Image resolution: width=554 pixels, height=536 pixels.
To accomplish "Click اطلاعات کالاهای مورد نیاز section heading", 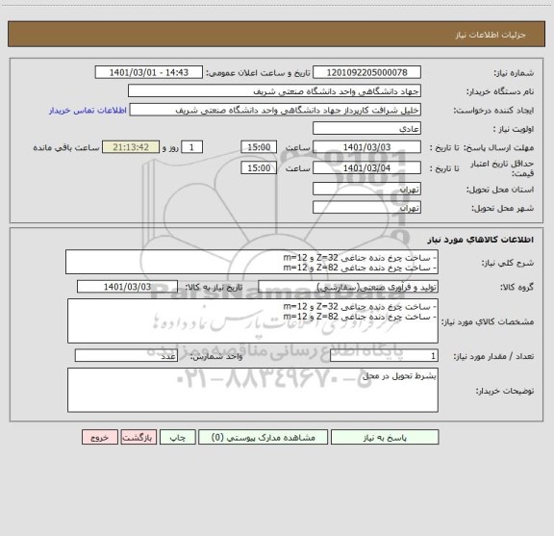I will coord(481,240).
